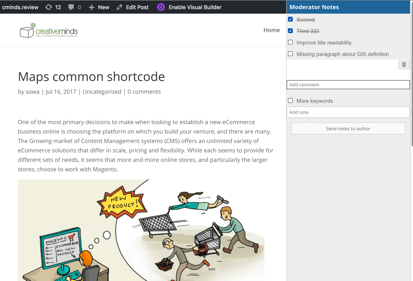Viewport: 413px width, 281px height.
Task: Click the Divi purple D icon
Action: point(161,7)
